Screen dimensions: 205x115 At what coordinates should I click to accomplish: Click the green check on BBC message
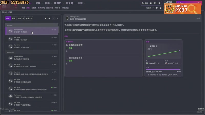(52, 87)
